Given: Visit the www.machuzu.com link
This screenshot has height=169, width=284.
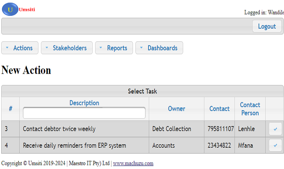Looking at the screenshot, I should coord(133,164).
